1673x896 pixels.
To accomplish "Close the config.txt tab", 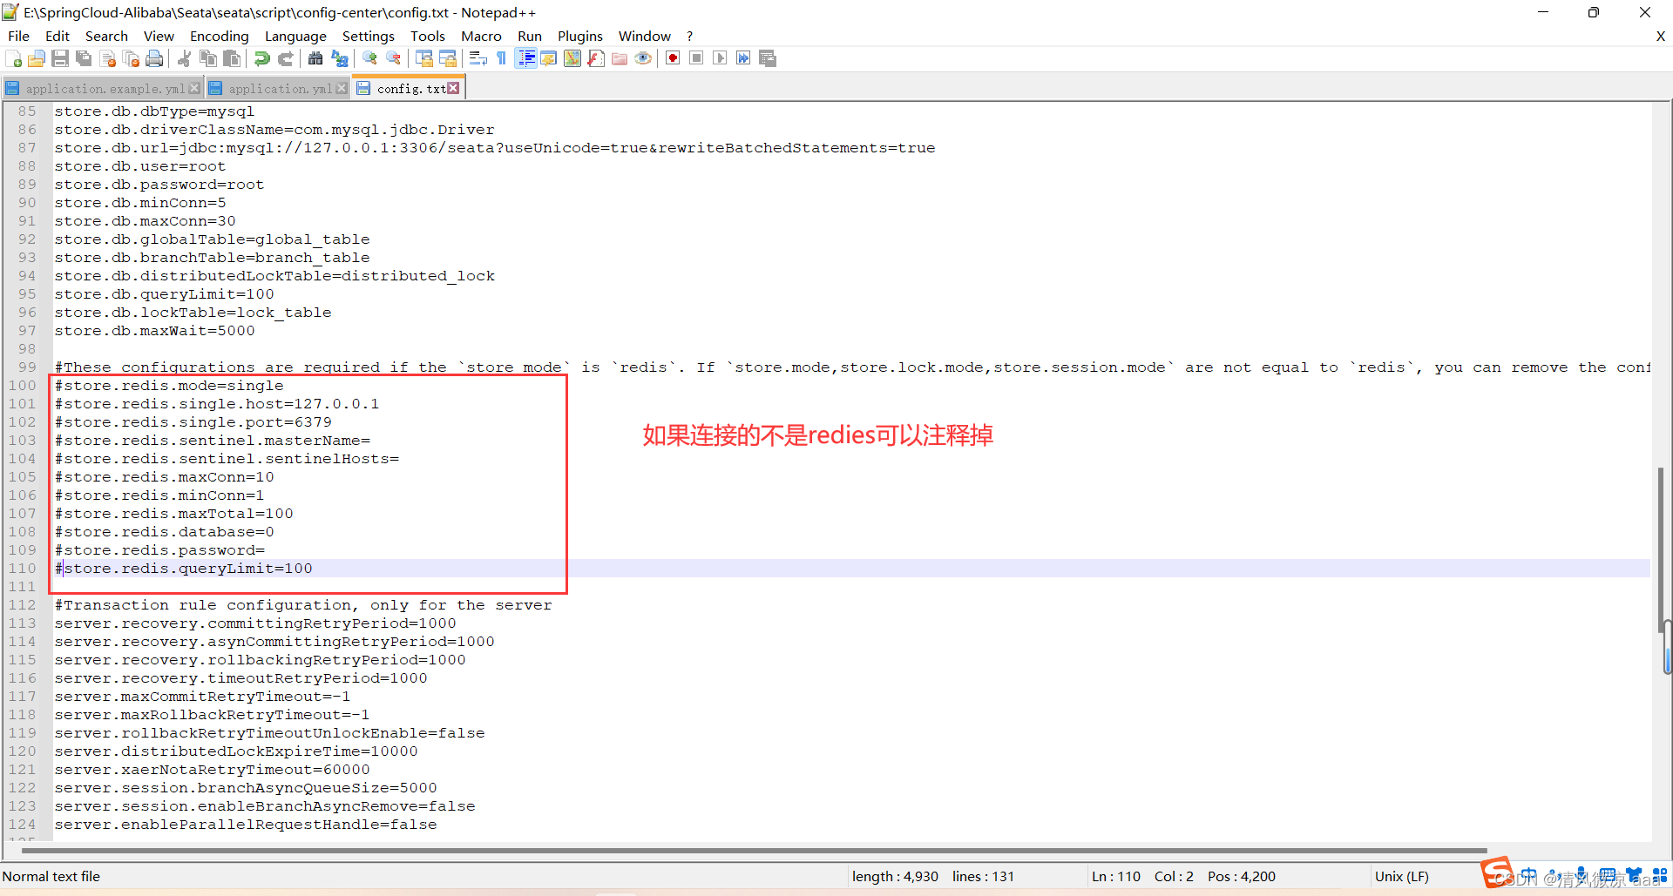I will 453,88.
